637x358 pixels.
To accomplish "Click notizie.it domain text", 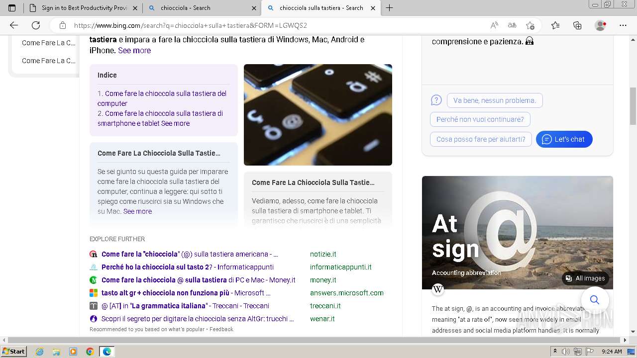I will point(323,254).
